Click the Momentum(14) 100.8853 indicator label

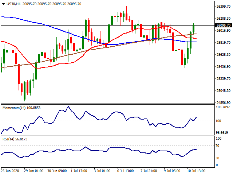point(21,108)
